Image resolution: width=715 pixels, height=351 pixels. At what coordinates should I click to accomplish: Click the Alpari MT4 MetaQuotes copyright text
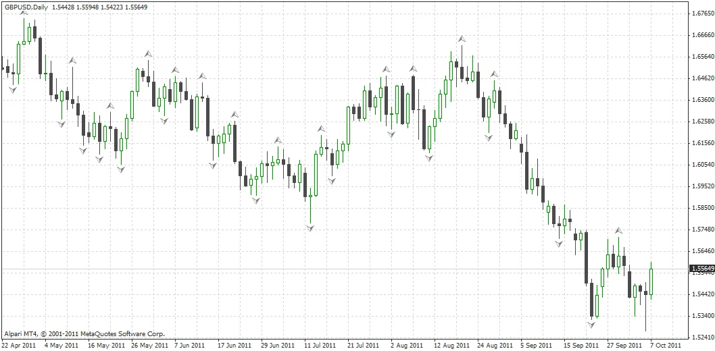(x=84, y=333)
